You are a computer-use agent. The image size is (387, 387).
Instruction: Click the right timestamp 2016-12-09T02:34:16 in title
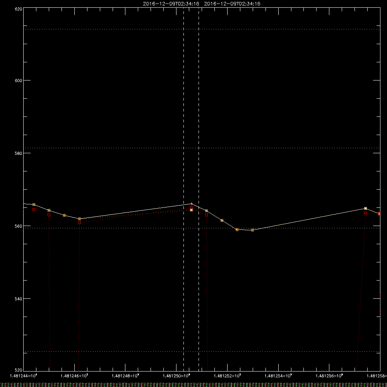[x=232, y=4]
